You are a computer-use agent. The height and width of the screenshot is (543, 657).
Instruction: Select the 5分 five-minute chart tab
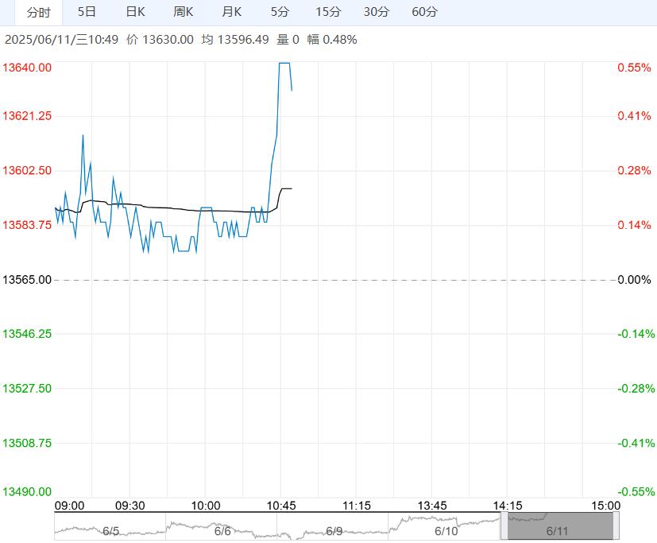(280, 12)
